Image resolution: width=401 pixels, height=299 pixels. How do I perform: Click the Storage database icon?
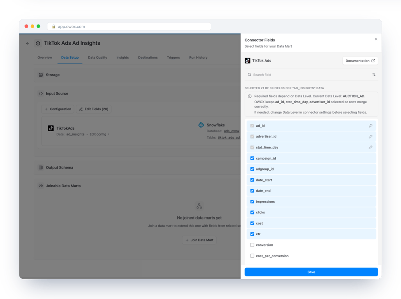click(x=41, y=75)
